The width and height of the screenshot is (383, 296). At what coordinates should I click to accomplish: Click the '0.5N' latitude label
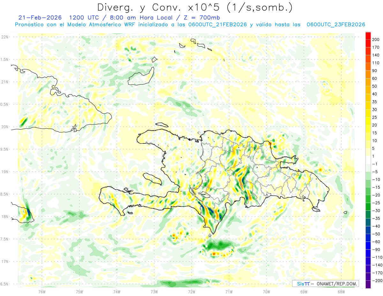click(x=4, y=104)
